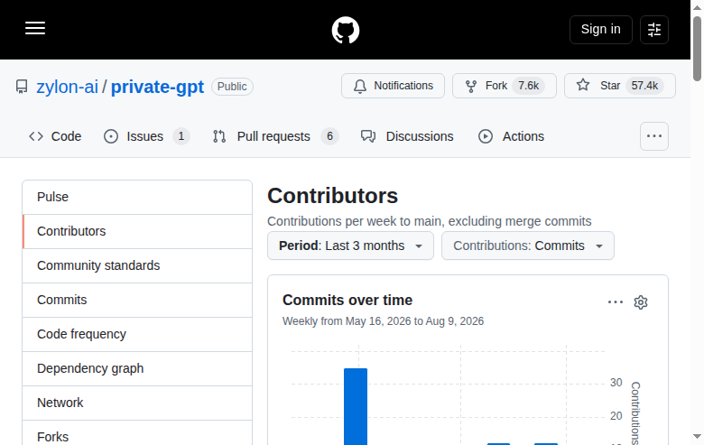704x445 pixels.
Task: Click the Pull requests icon
Action: pos(219,136)
